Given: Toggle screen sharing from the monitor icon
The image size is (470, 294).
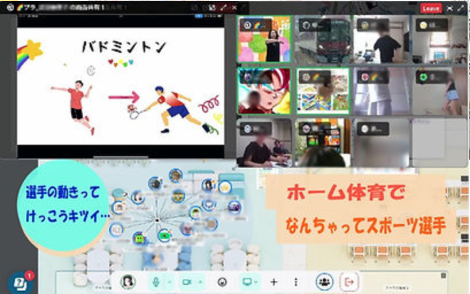Looking at the screenshot, I should (x=247, y=282).
